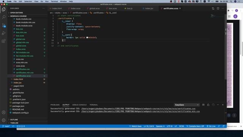The width and height of the screenshot is (243, 137).
Task: Close the bottom output panel
Action: click(223, 105)
